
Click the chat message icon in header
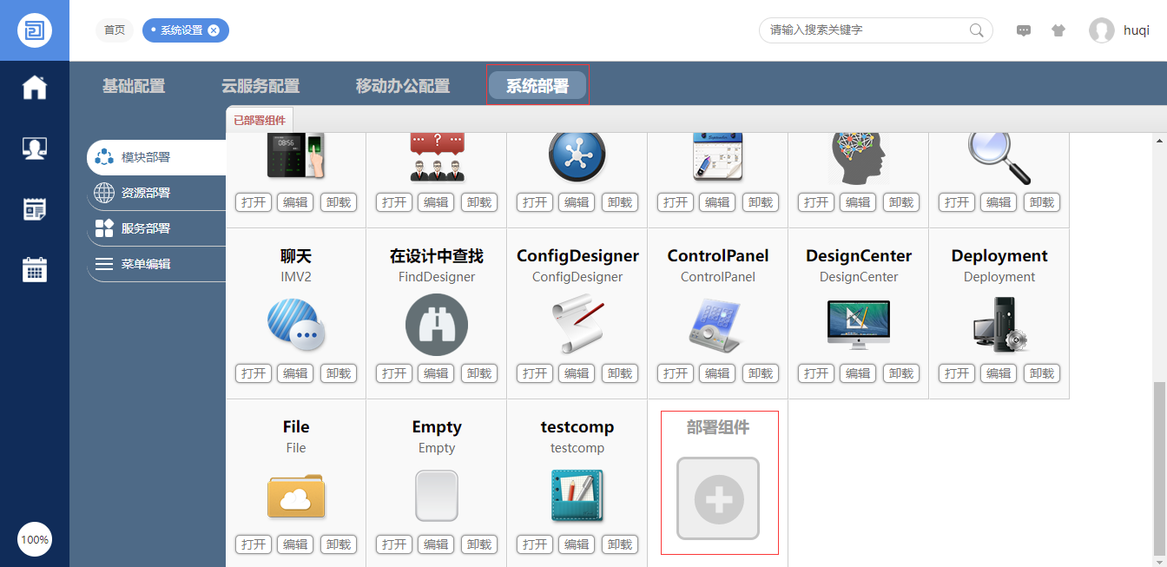point(1024,30)
